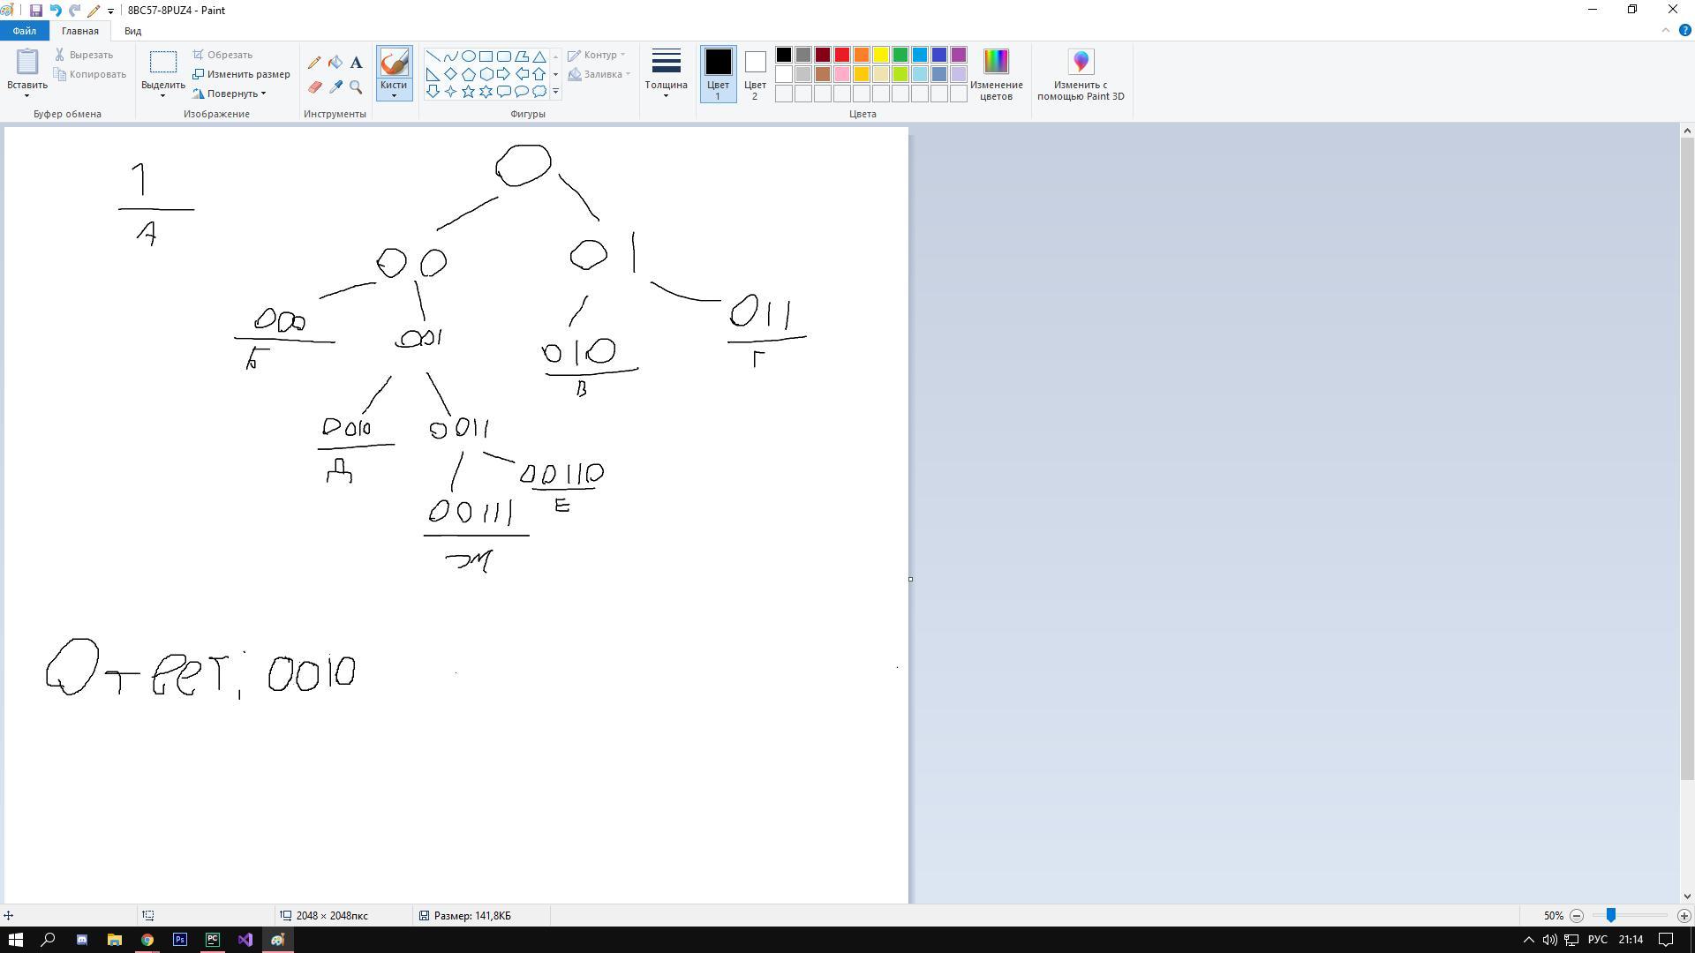1695x953 pixels.
Task: Switch to the Вид tab
Action: [132, 31]
